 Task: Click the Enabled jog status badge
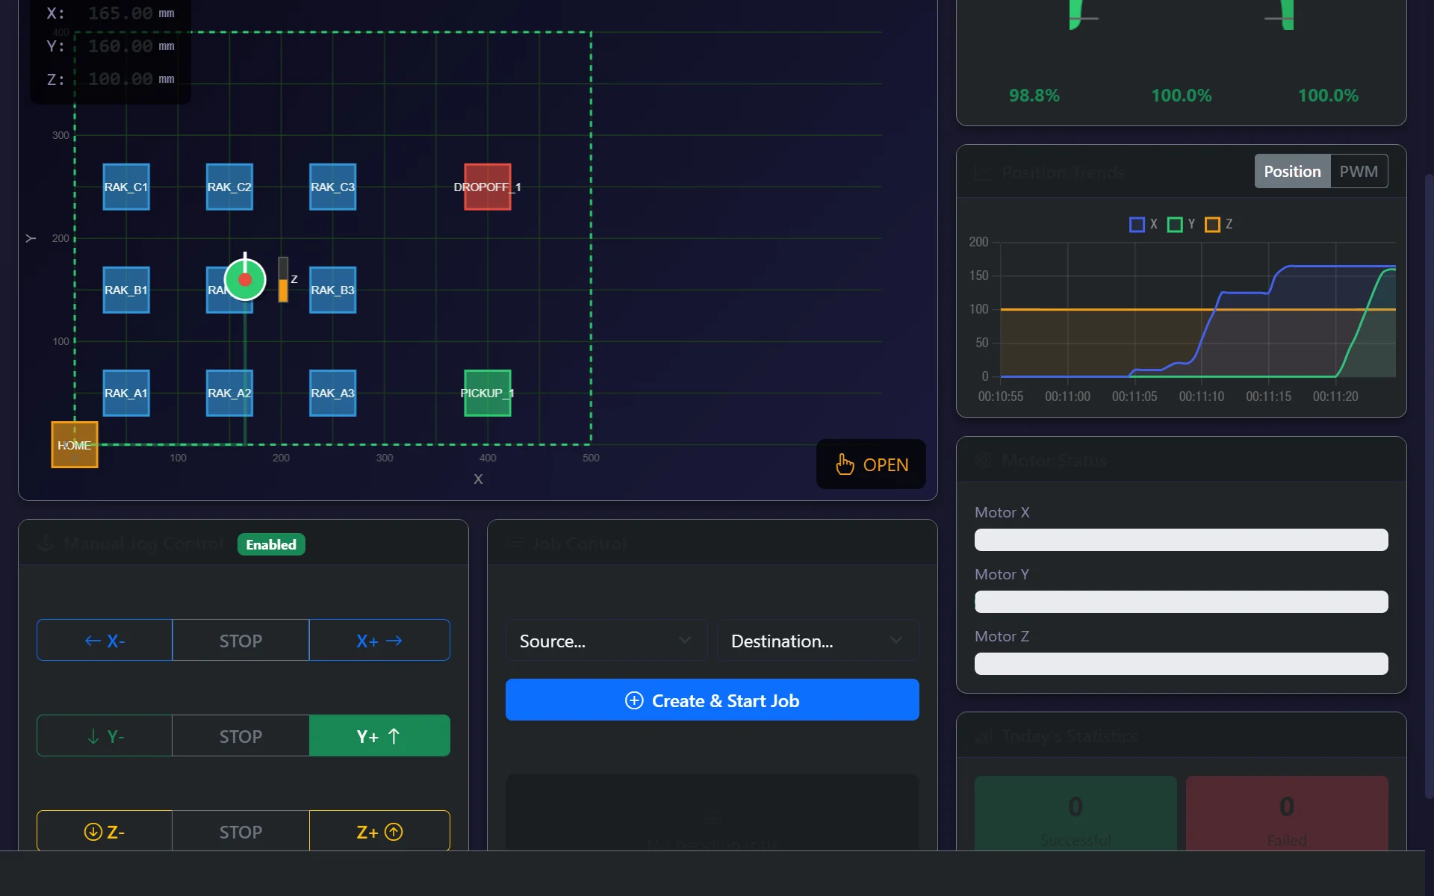271,544
